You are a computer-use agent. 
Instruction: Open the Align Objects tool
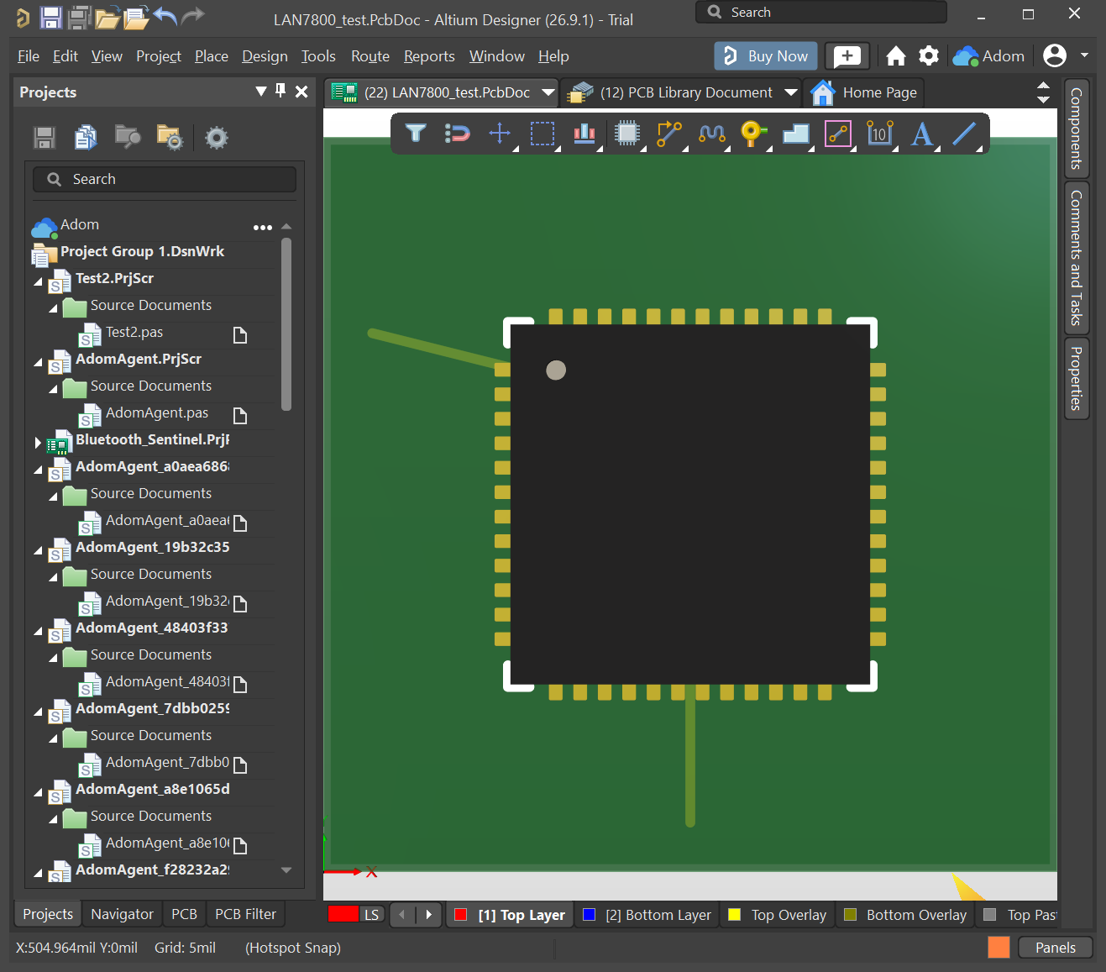pyautogui.click(x=584, y=133)
